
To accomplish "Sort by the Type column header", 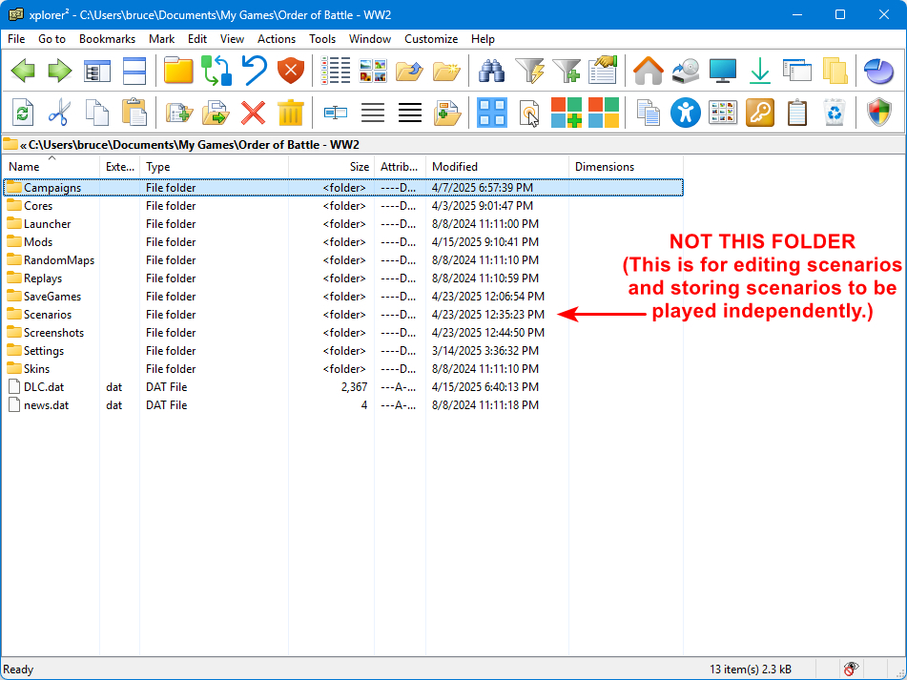I will 214,167.
